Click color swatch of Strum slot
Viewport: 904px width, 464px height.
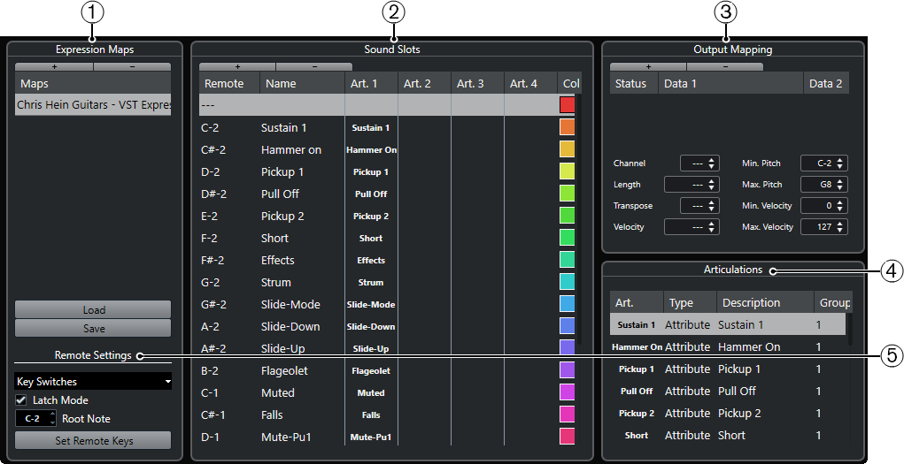567,282
